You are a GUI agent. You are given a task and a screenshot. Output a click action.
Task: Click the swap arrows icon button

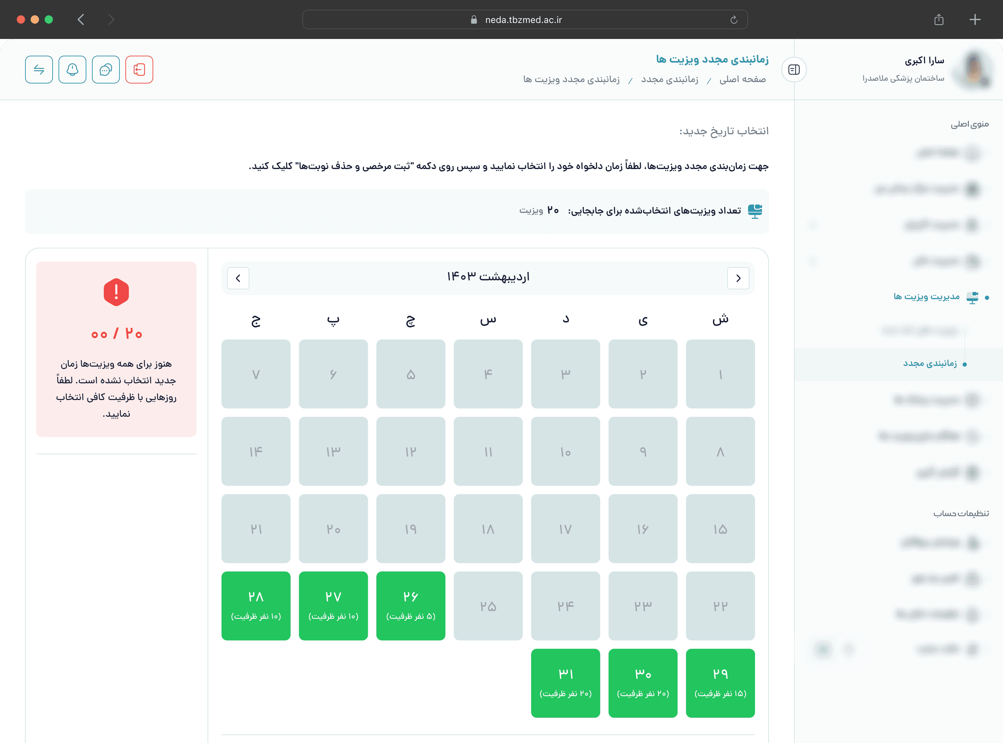(x=39, y=70)
